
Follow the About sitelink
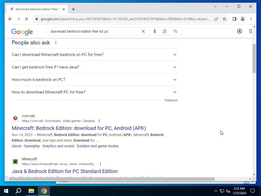[x=17, y=146]
